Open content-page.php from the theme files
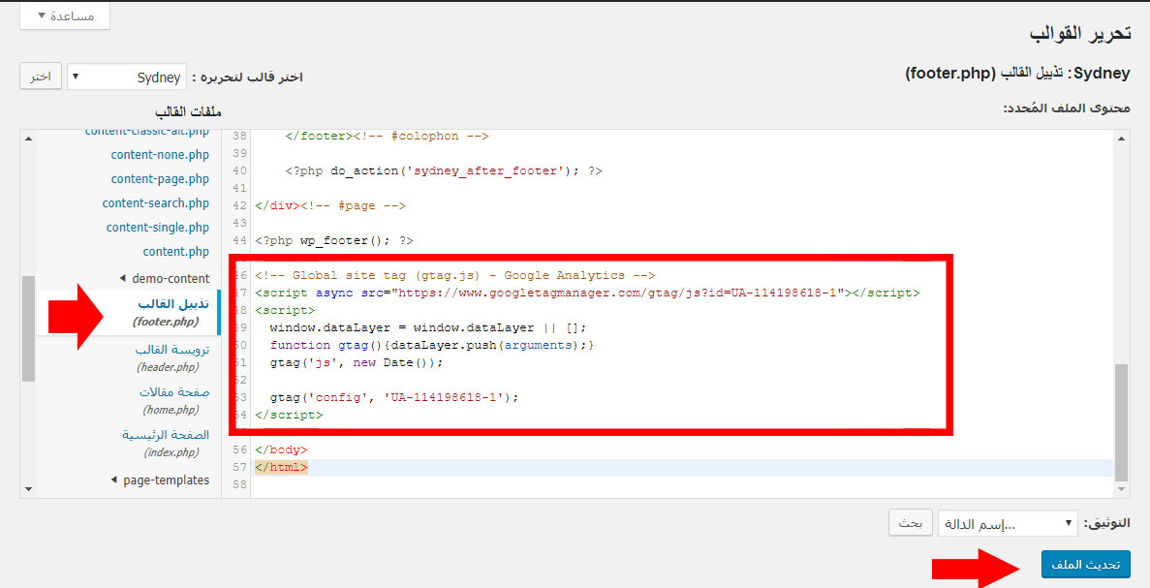Screen dimensions: 1150x588 160,179
